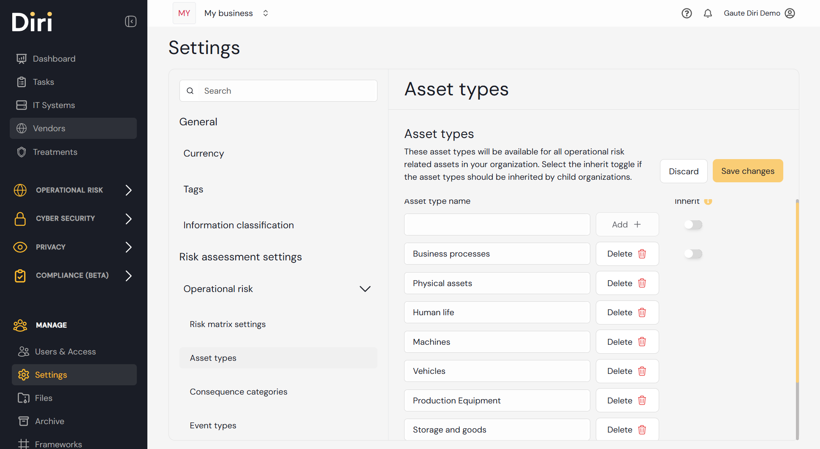The width and height of the screenshot is (820, 449).
Task: Expand the Operational Risk sidebar section
Action: 128,190
